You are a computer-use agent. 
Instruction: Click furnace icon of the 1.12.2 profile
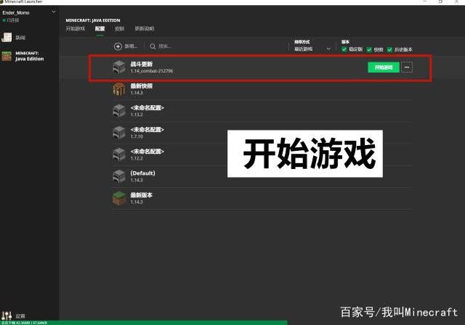119,155
